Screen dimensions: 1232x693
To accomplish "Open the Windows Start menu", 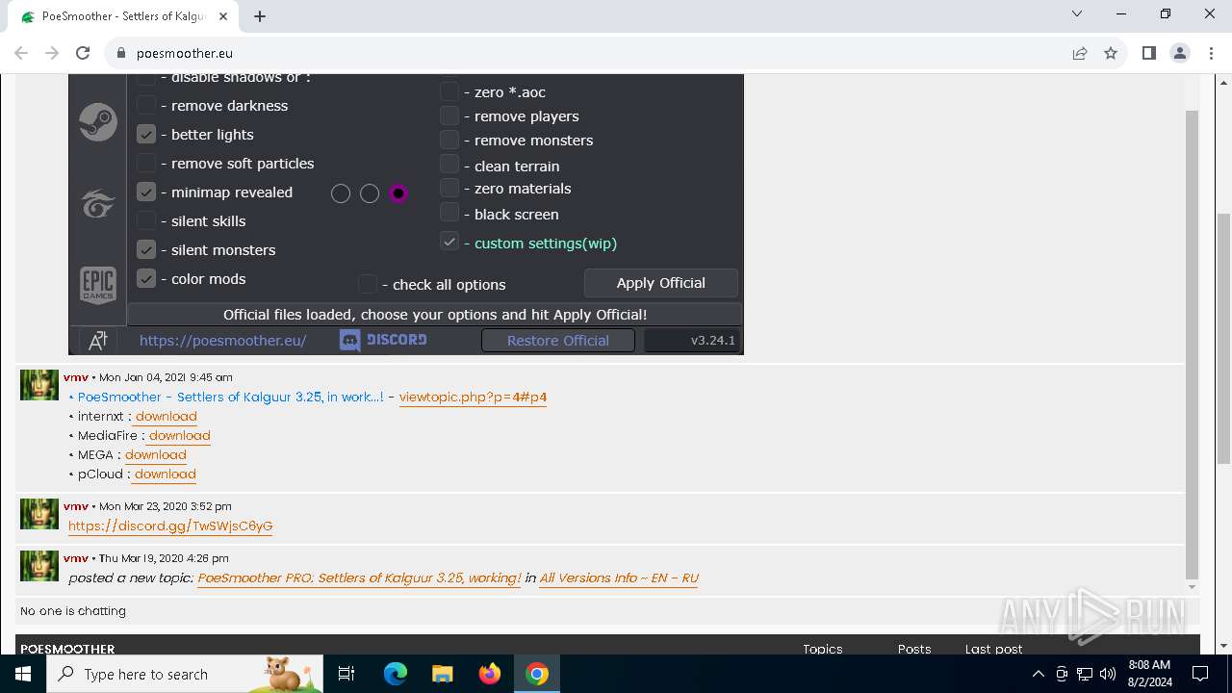I will [x=23, y=674].
